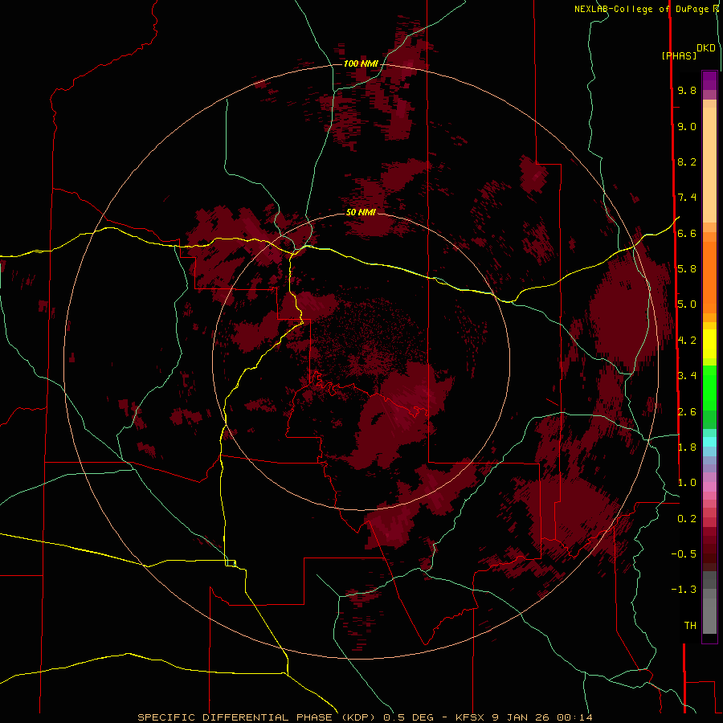Click the 5.0 scale value
Viewport: 723px width, 723px height.
(687, 304)
